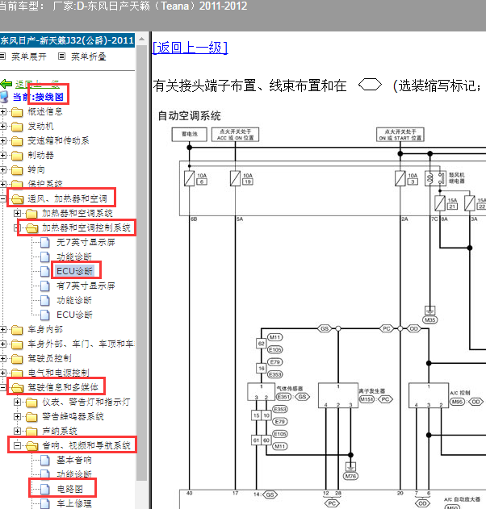Open the 返回上一级 link in content pane
The width and height of the screenshot is (486, 509).
[x=190, y=48]
